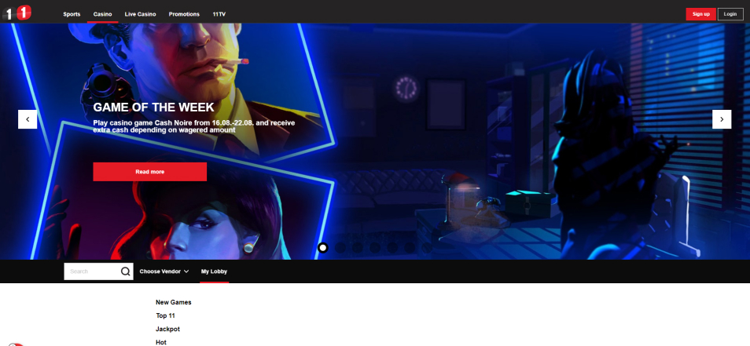Select the seventh carousel indicator dot
This screenshot has height=346, width=750.
coord(427,248)
